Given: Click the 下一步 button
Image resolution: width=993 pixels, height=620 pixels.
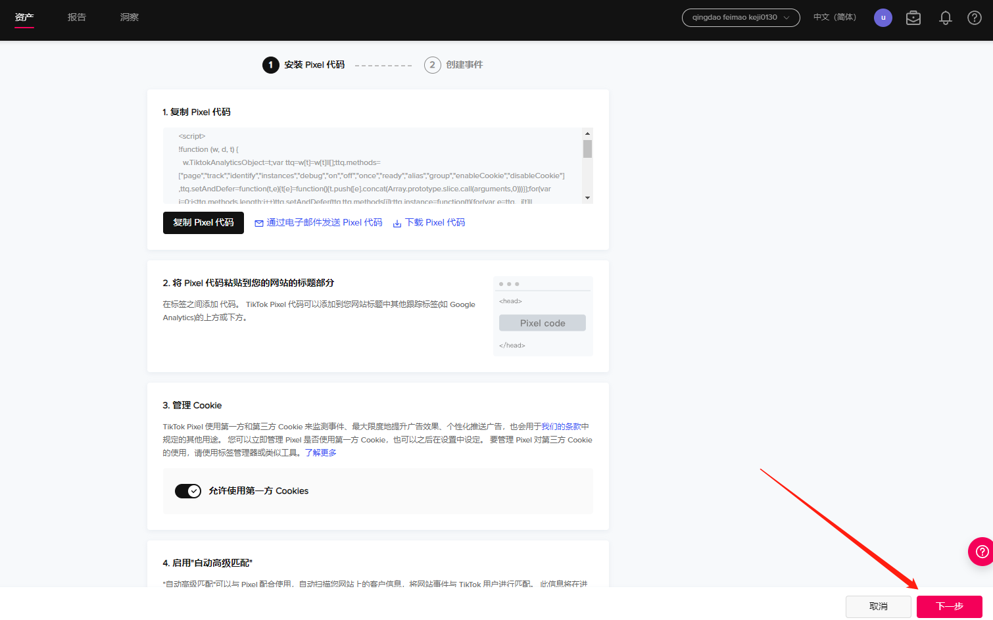Looking at the screenshot, I should (x=950, y=607).
